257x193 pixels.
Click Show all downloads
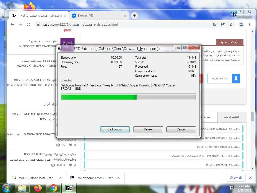[236, 178]
